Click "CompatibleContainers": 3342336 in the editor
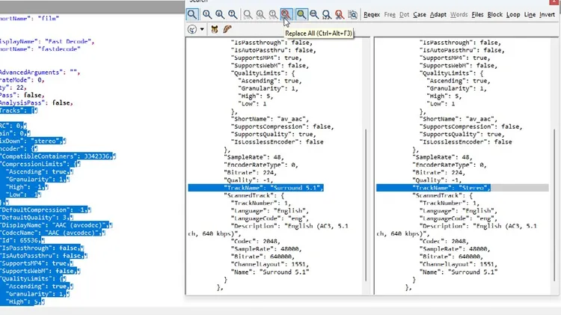Viewport: 561px width, 315px height. point(58,156)
